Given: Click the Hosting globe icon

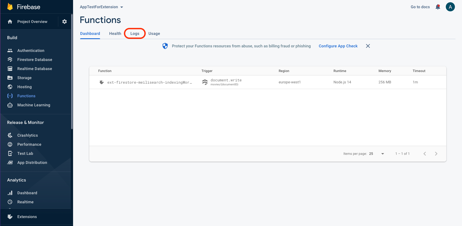Looking at the screenshot, I should tap(10, 87).
